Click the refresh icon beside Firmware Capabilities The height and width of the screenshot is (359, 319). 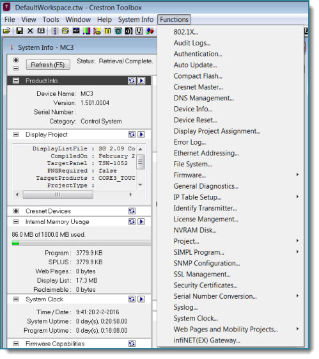click(132, 344)
